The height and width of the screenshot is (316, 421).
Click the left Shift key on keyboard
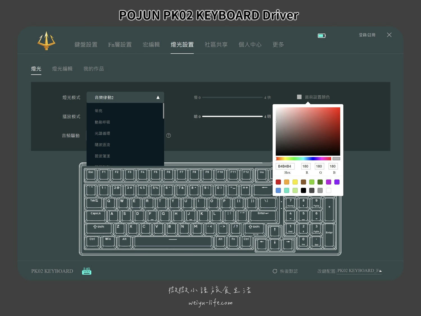click(99, 229)
